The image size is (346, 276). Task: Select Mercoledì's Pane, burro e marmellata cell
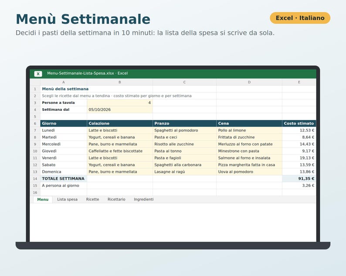(119, 144)
